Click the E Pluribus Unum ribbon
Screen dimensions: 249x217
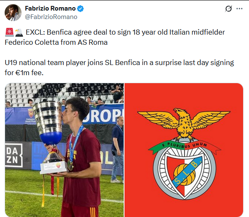click(x=185, y=146)
